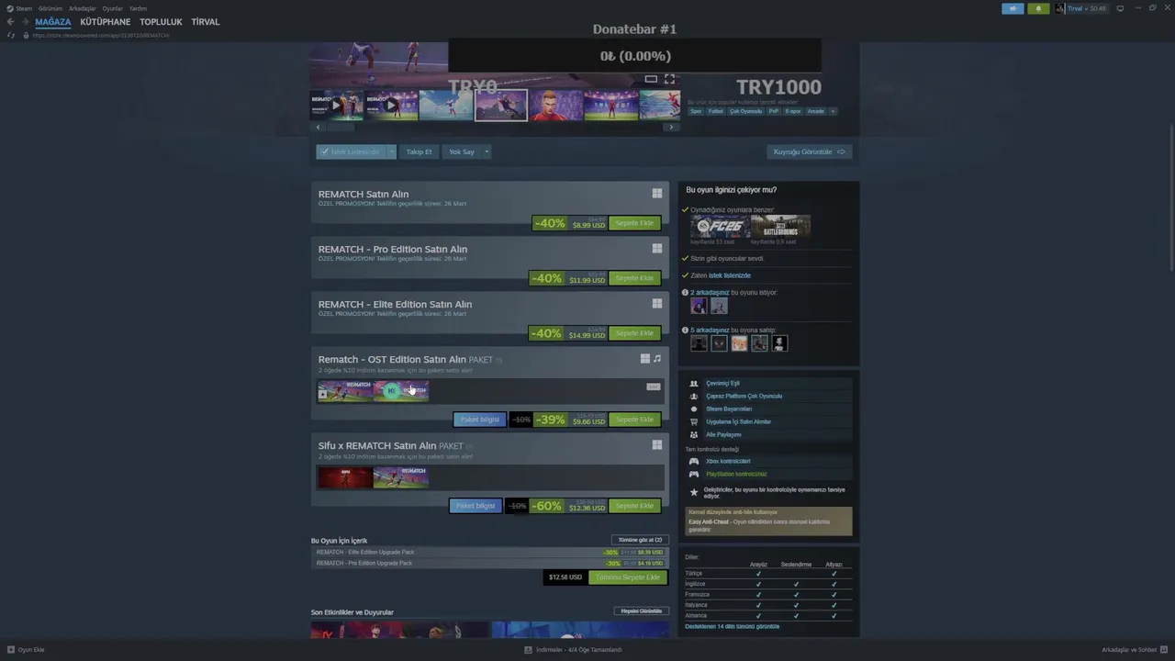1175x661 pixels.
Task: Select the E-spor tag
Action: click(x=793, y=111)
